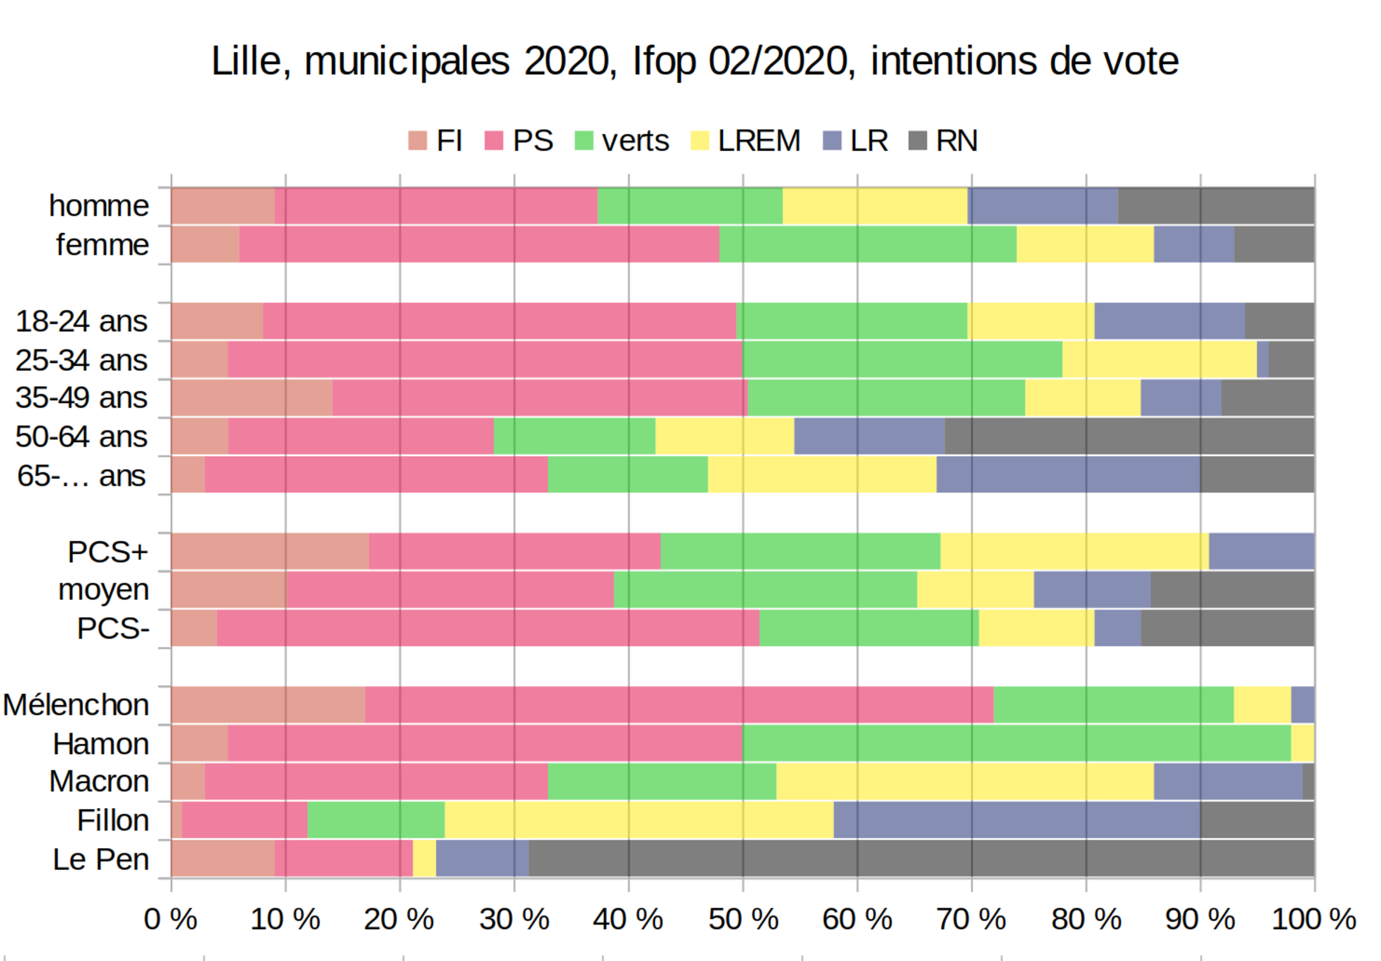Click the FI segment of the PCS+ bar
The image size is (1381, 961).
click(270, 551)
